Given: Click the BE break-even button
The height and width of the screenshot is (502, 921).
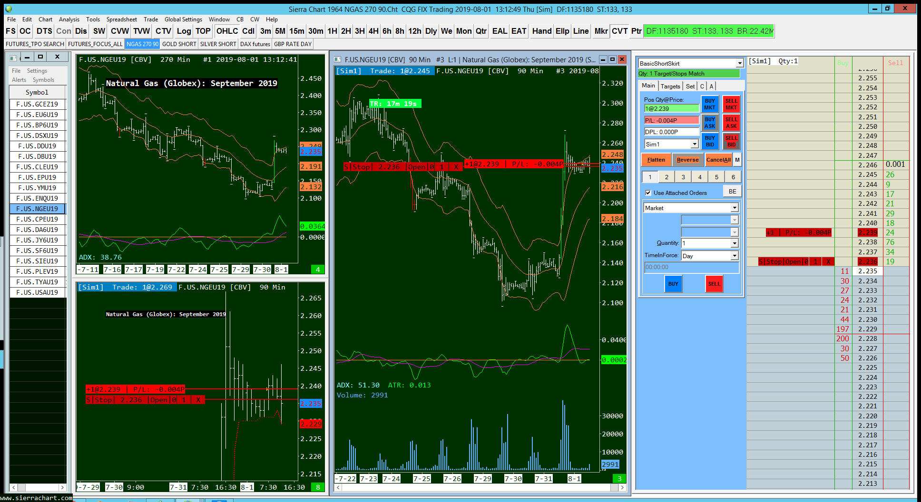Looking at the screenshot, I should [732, 191].
